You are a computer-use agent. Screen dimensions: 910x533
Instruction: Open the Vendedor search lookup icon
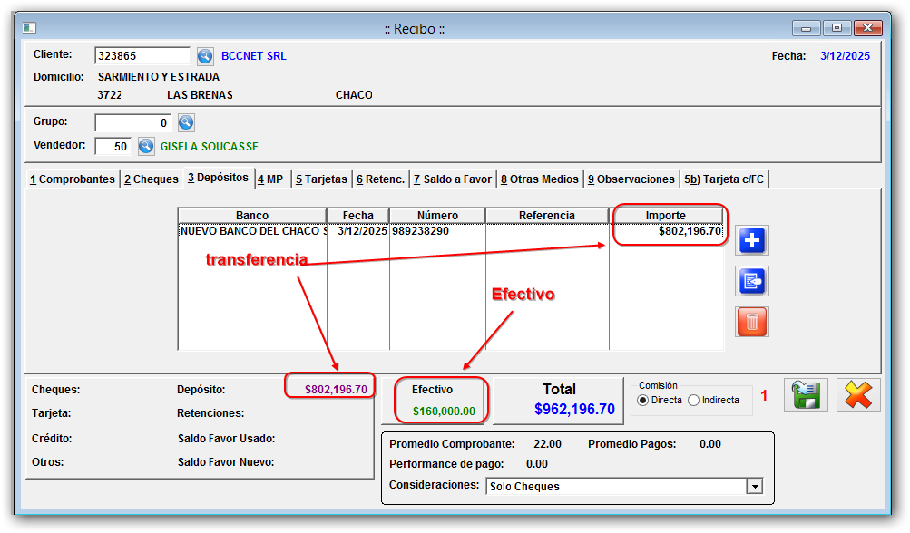pyautogui.click(x=146, y=146)
